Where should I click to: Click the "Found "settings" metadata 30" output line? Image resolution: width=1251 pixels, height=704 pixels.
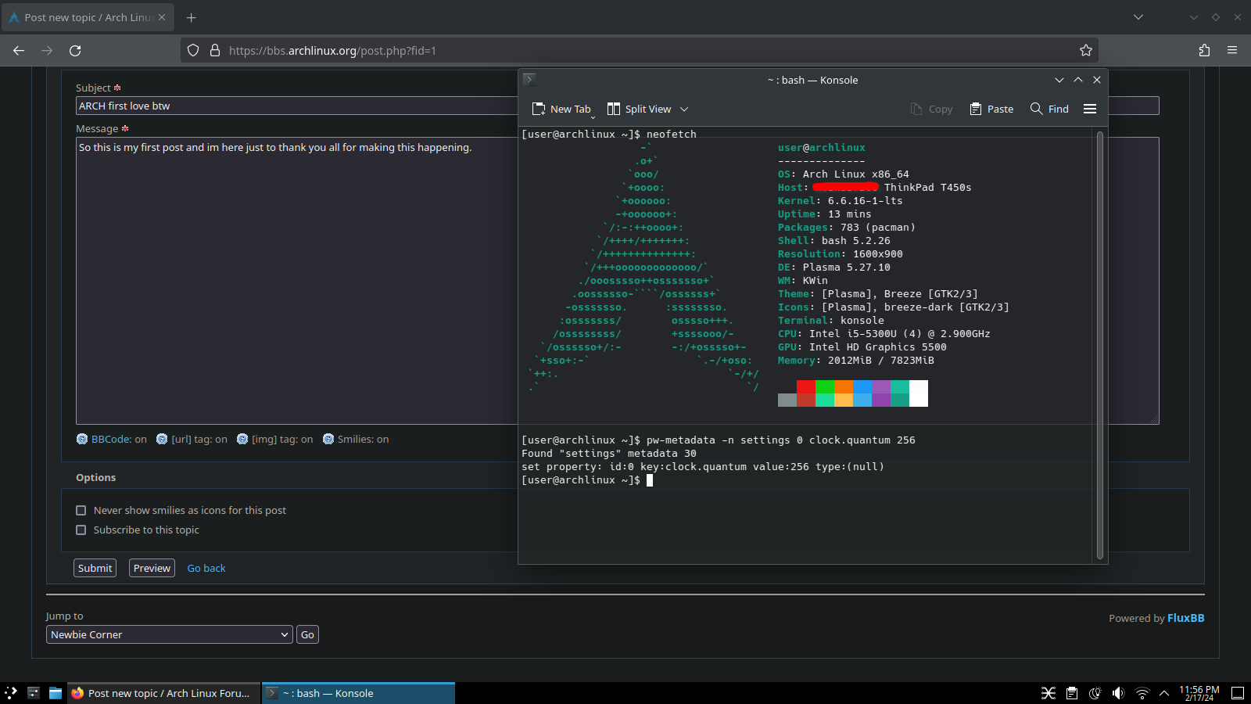pos(609,454)
